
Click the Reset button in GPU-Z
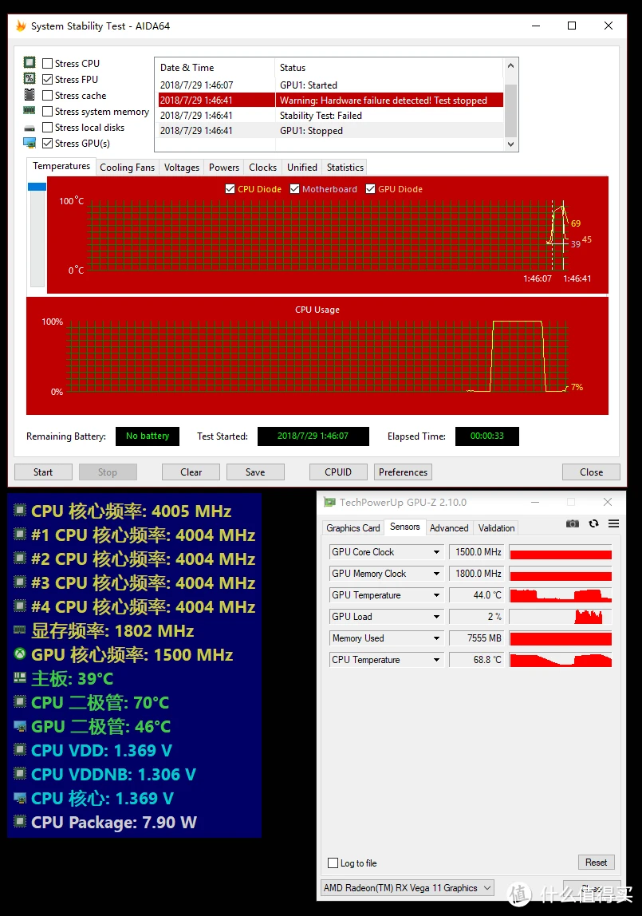pyautogui.click(x=596, y=863)
